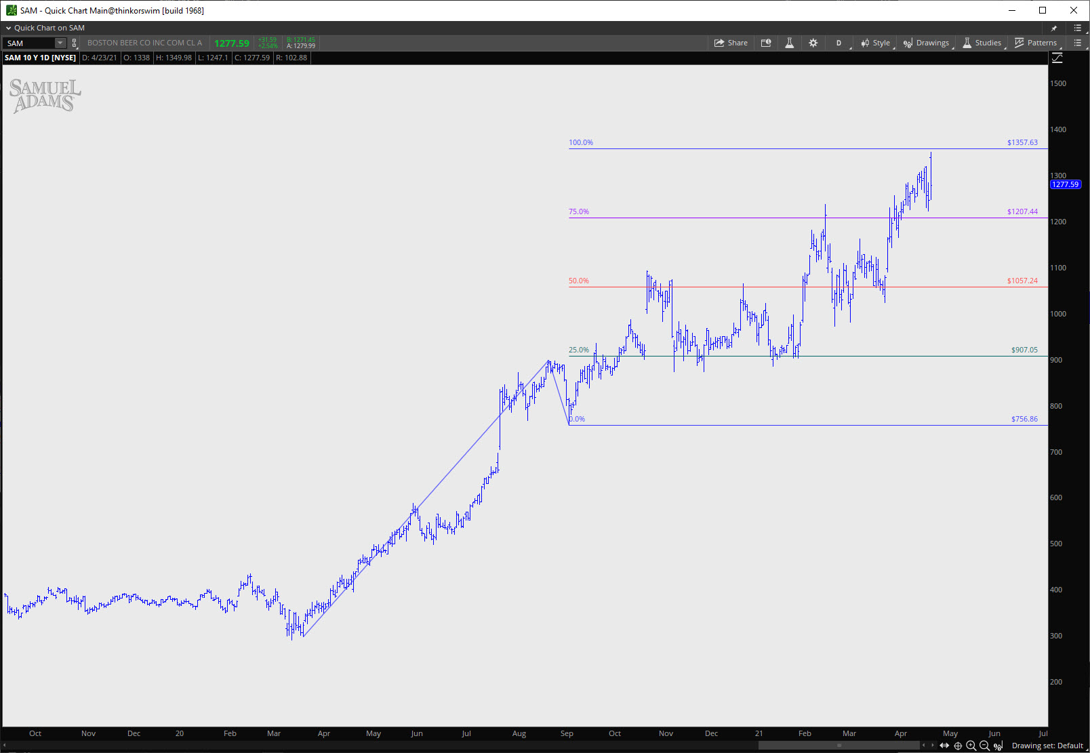The image size is (1090, 753).
Task: Open the D timeframe dropdown
Action: (839, 43)
